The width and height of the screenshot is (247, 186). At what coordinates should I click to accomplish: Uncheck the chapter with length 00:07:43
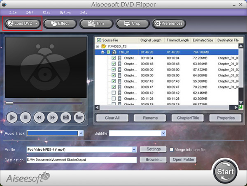(x=114, y=81)
